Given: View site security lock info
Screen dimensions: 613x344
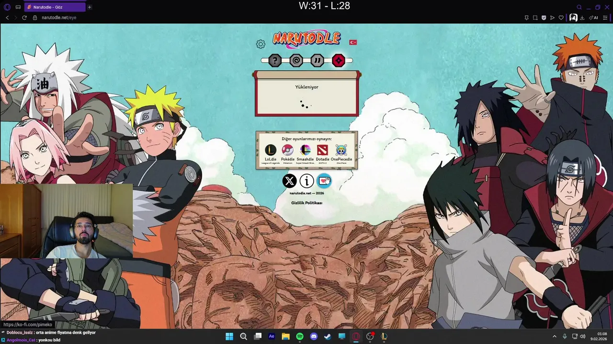Looking at the screenshot, I should 35,18.
